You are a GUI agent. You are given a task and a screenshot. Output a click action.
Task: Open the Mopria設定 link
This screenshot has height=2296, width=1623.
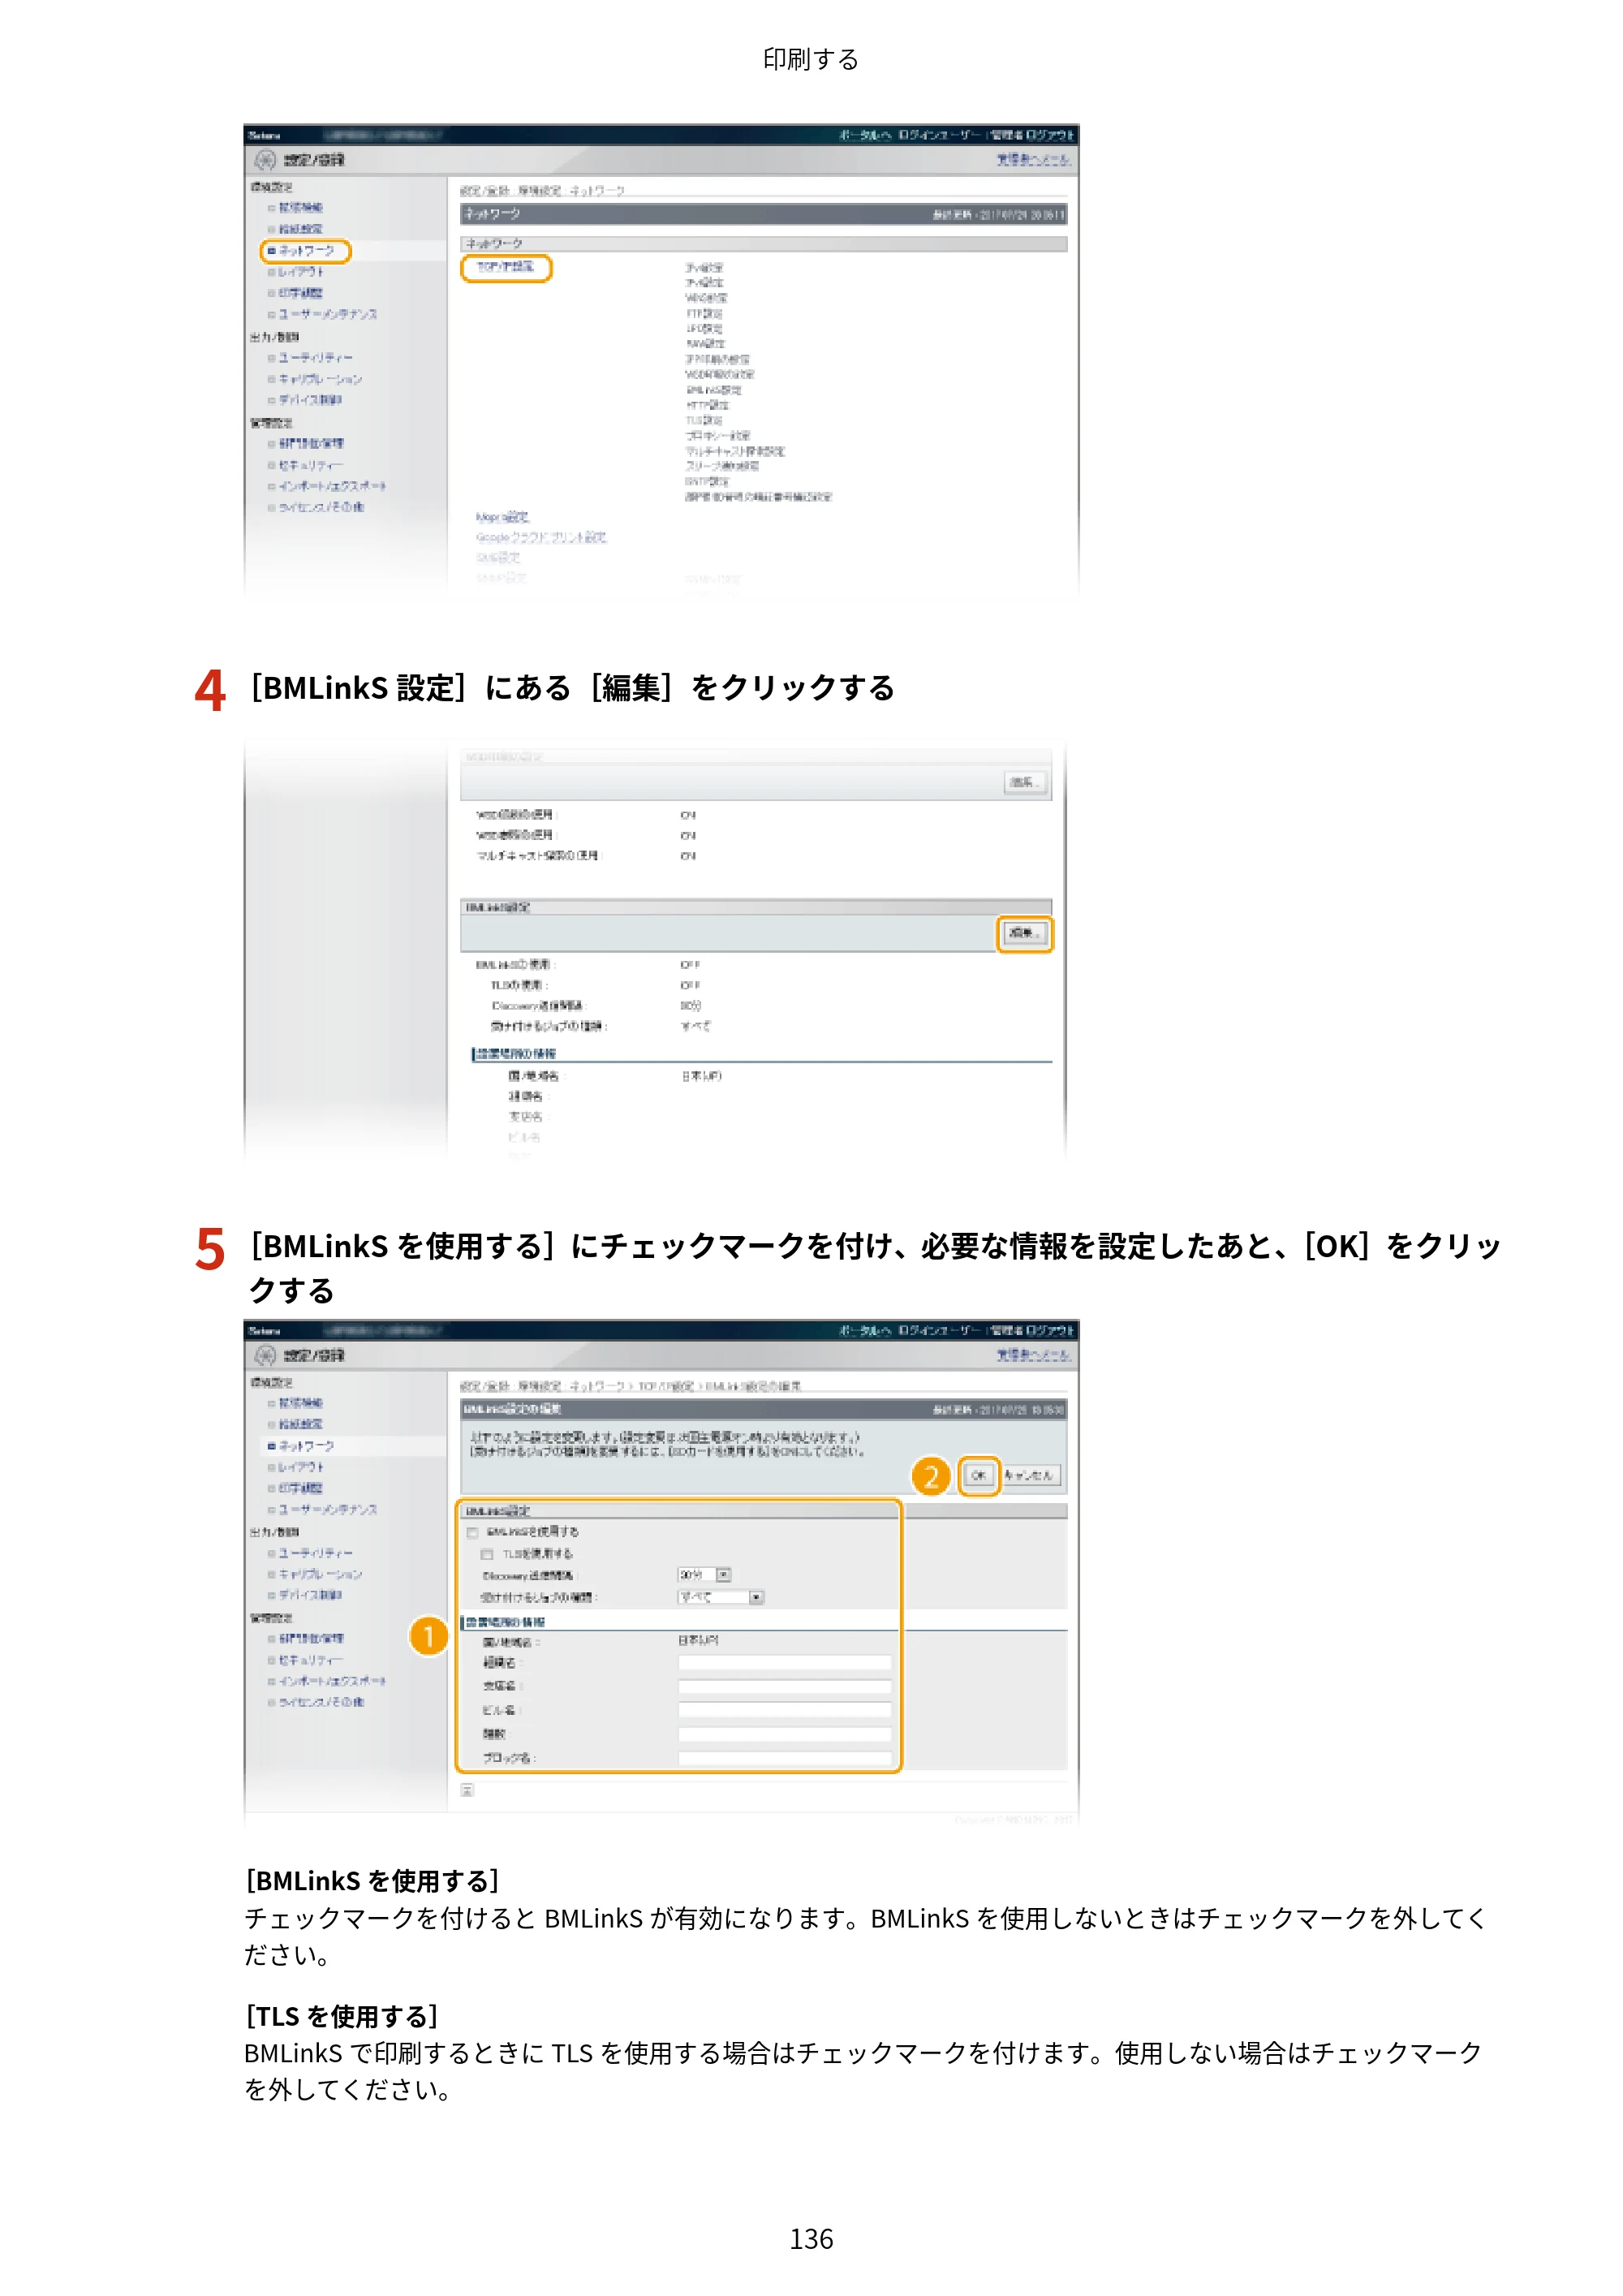502,517
